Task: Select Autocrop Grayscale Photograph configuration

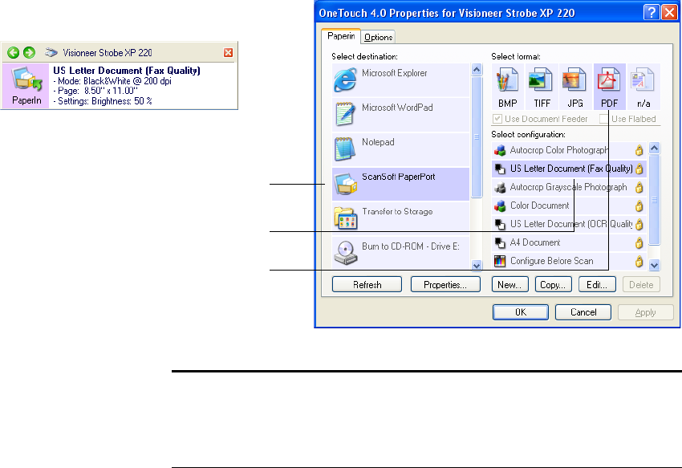Action: pyautogui.click(x=569, y=187)
